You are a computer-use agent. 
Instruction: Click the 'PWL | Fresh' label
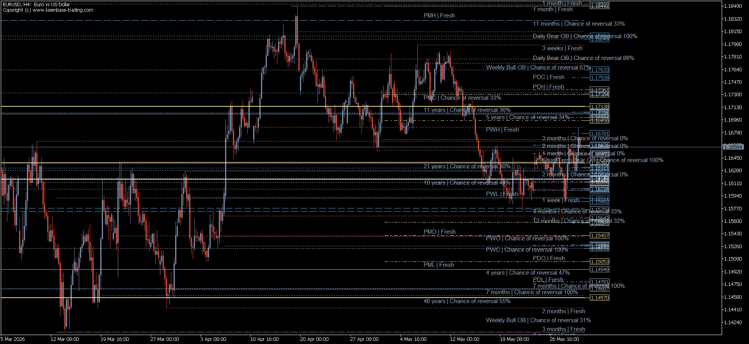click(502, 194)
